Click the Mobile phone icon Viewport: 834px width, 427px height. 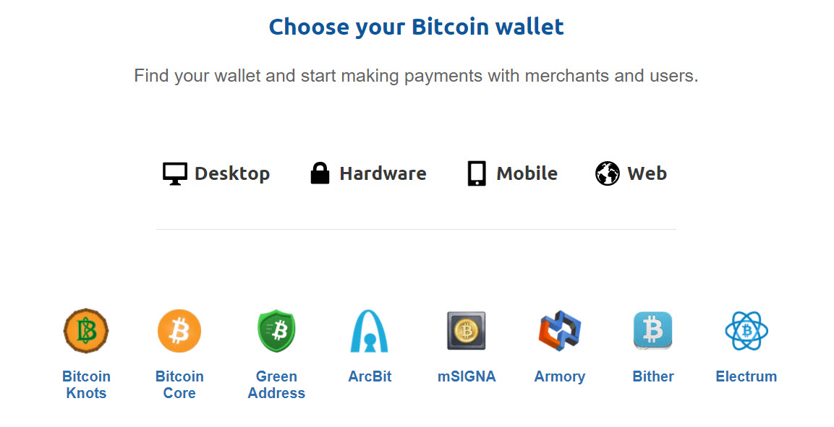[x=475, y=172]
